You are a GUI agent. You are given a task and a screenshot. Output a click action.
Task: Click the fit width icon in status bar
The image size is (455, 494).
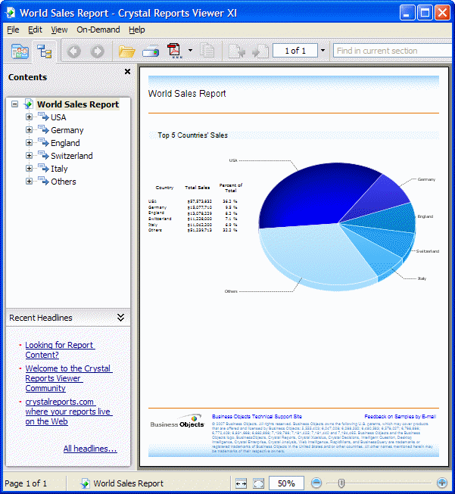pos(241,483)
